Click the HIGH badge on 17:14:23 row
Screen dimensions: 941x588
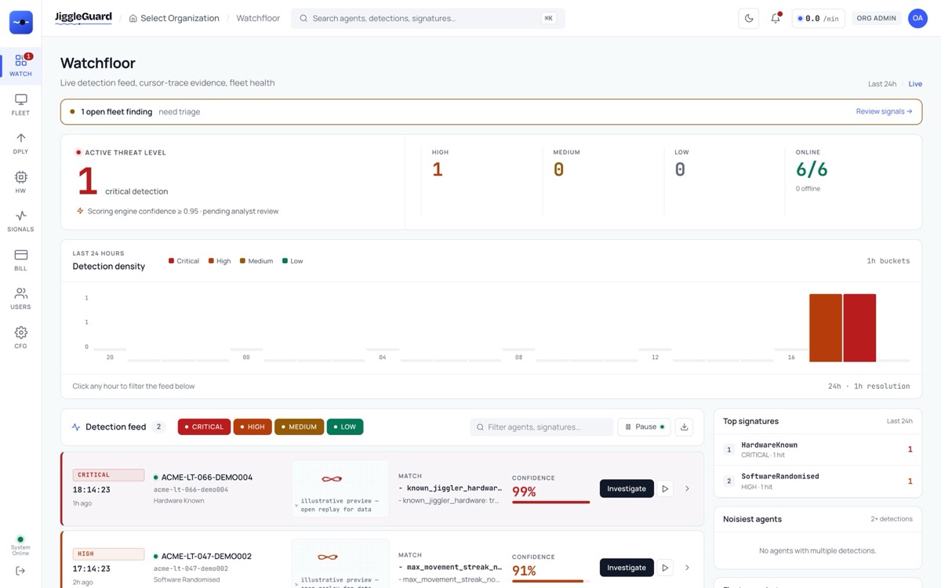(x=108, y=554)
